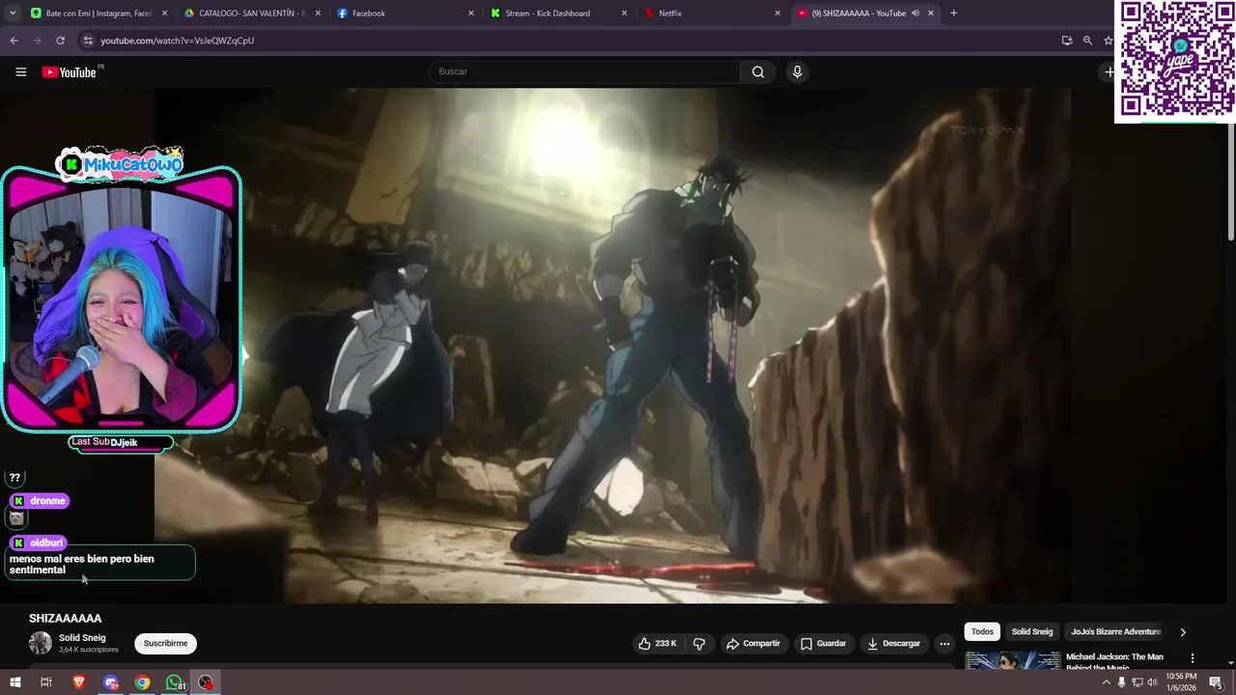Click the youtube.com address bar URL
The height and width of the screenshot is (695, 1236).
click(x=178, y=41)
